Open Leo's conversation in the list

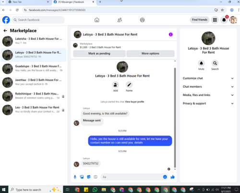34,110
